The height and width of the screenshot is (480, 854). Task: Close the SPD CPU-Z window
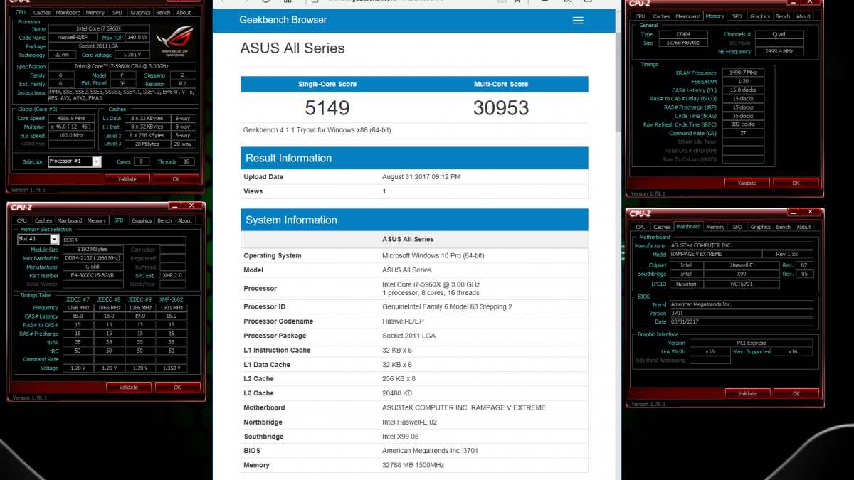tap(191, 205)
